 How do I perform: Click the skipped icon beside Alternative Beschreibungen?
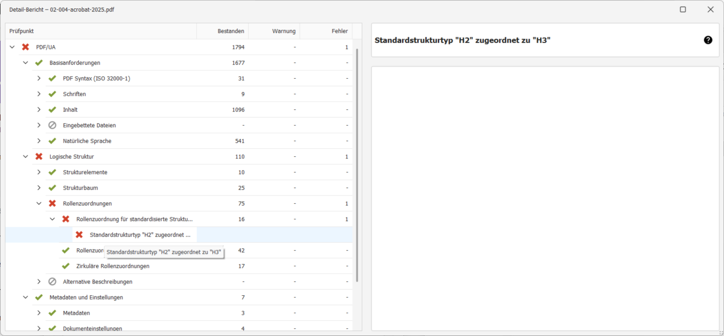pos(52,282)
